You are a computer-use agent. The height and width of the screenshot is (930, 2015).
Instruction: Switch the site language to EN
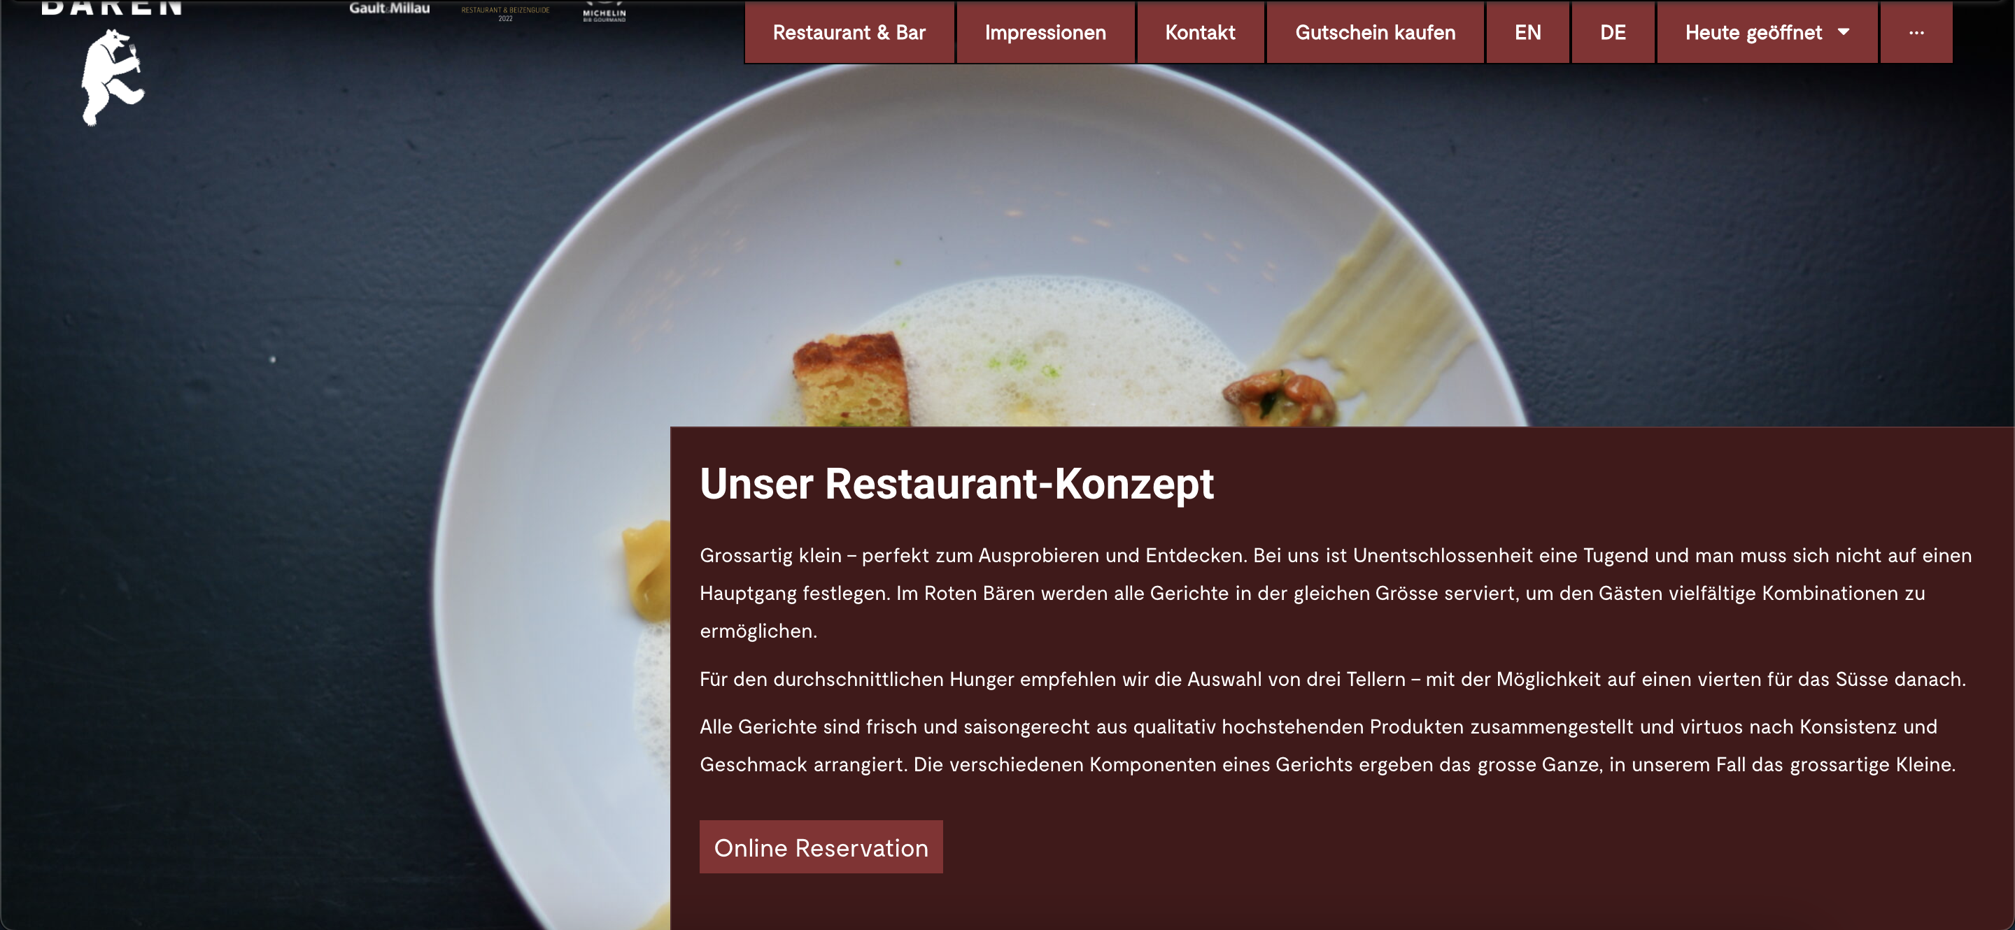tap(1527, 32)
